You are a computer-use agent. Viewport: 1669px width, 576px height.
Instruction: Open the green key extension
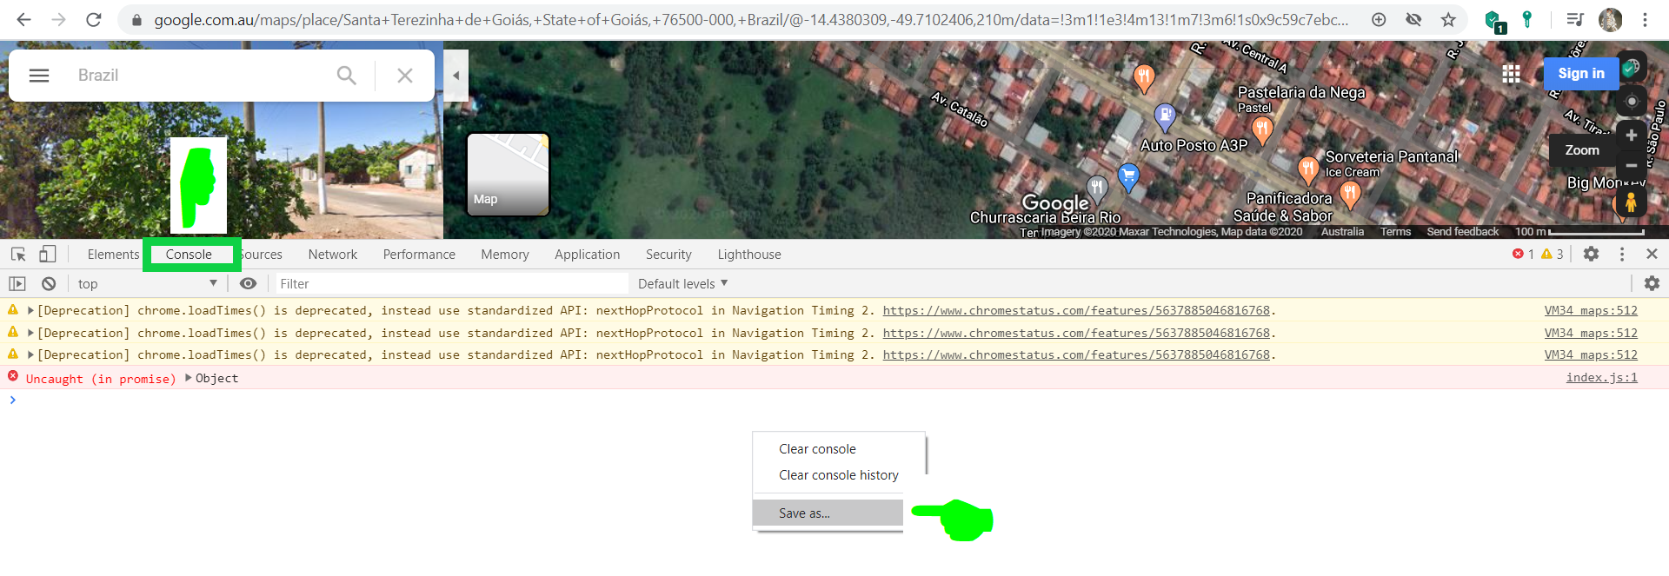click(x=1527, y=19)
